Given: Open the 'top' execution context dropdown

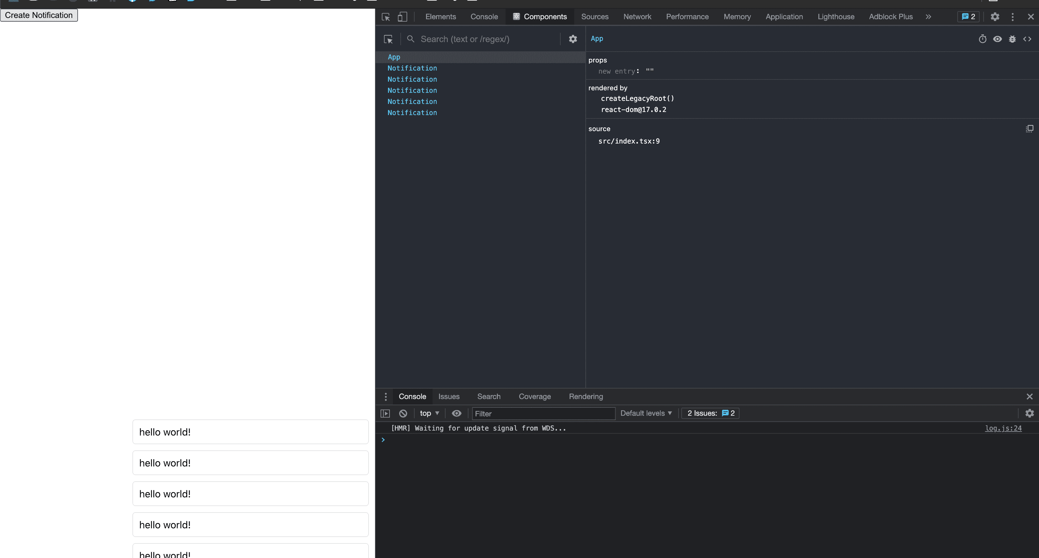Looking at the screenshot, I should 429,413.
